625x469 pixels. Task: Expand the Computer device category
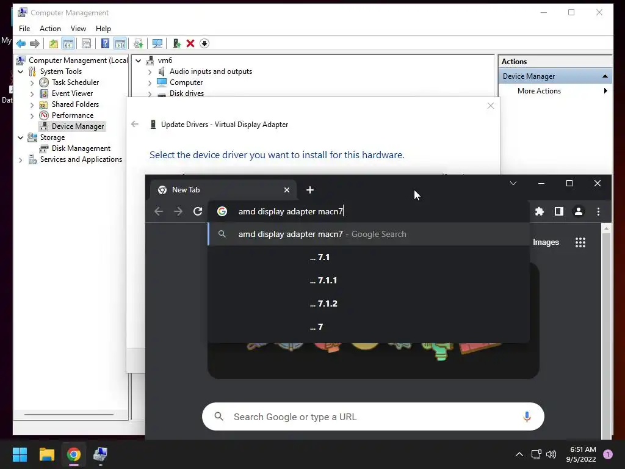point(150,83)
